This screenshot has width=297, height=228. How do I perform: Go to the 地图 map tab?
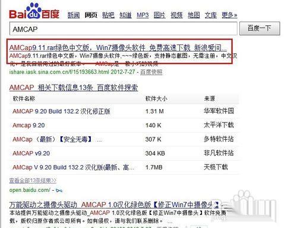pyautogui.click(x=194, y=15)
